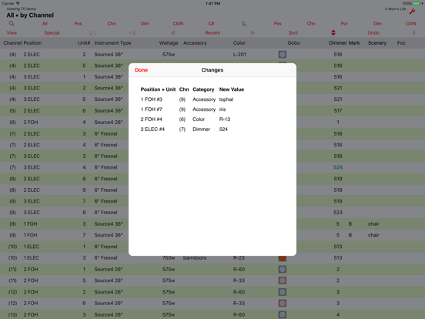Select channel (13) 2 FOH row
Screen dimensions: 425x319
coord(212,314)
